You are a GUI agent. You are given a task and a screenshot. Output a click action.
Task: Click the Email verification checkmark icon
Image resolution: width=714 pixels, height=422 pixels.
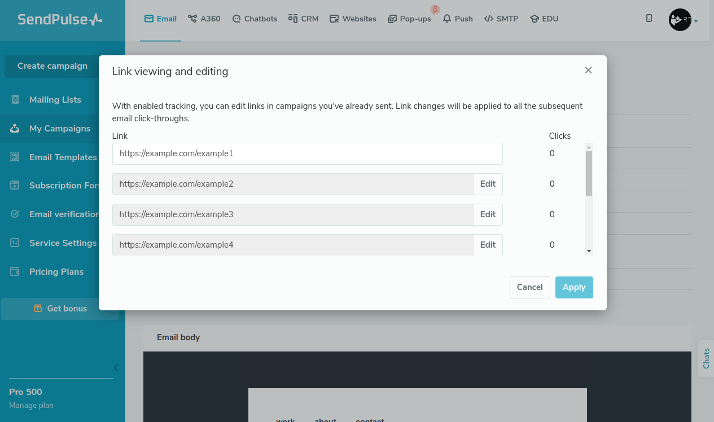(15, 214)
